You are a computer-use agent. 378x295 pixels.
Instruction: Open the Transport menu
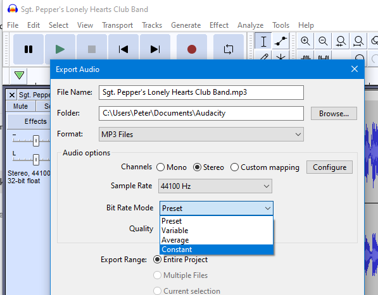(x=117, y=25)
